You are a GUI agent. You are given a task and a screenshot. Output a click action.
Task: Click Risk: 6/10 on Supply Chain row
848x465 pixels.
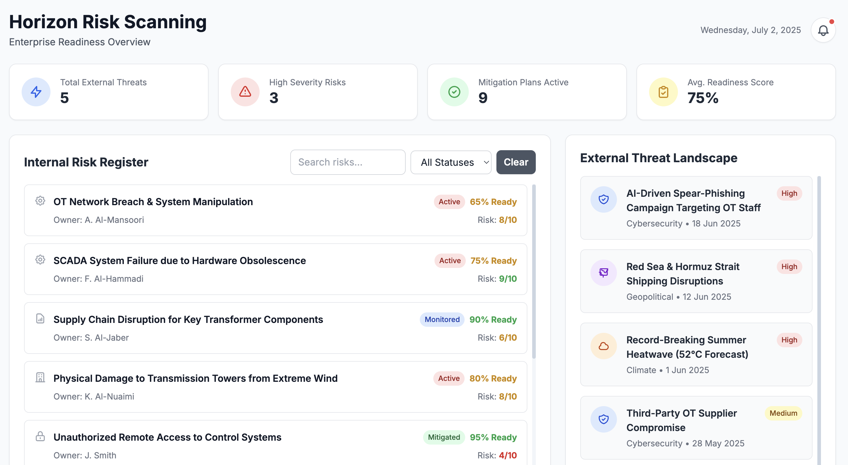[x=497, y=338]
